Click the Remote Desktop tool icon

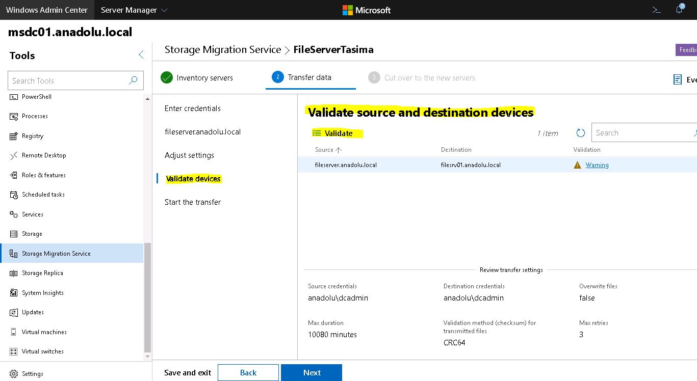point(13,155)
